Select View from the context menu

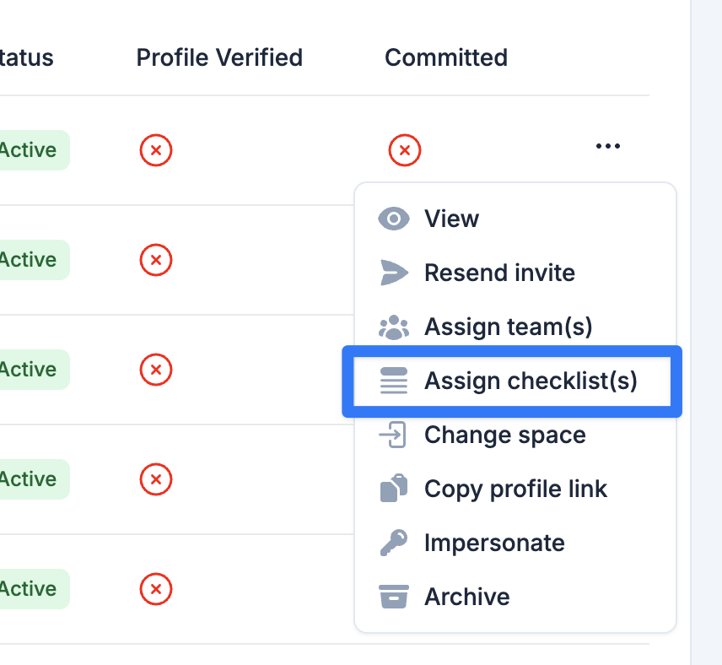515,219
